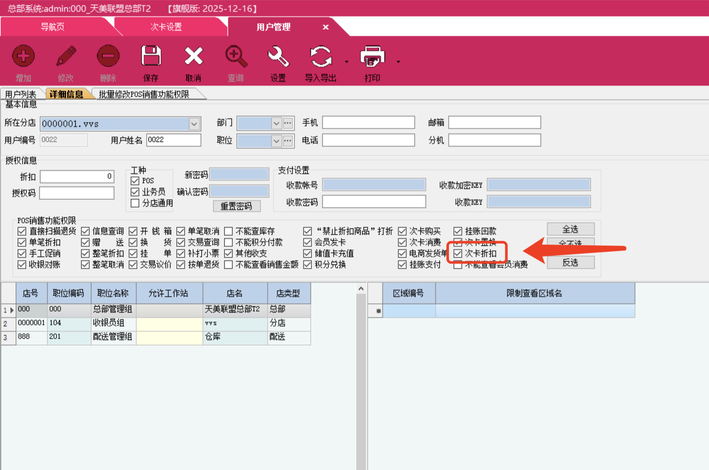Open the 部门 dropdown arrow
This screenshot has height=470, width=709.
(276, 123)
